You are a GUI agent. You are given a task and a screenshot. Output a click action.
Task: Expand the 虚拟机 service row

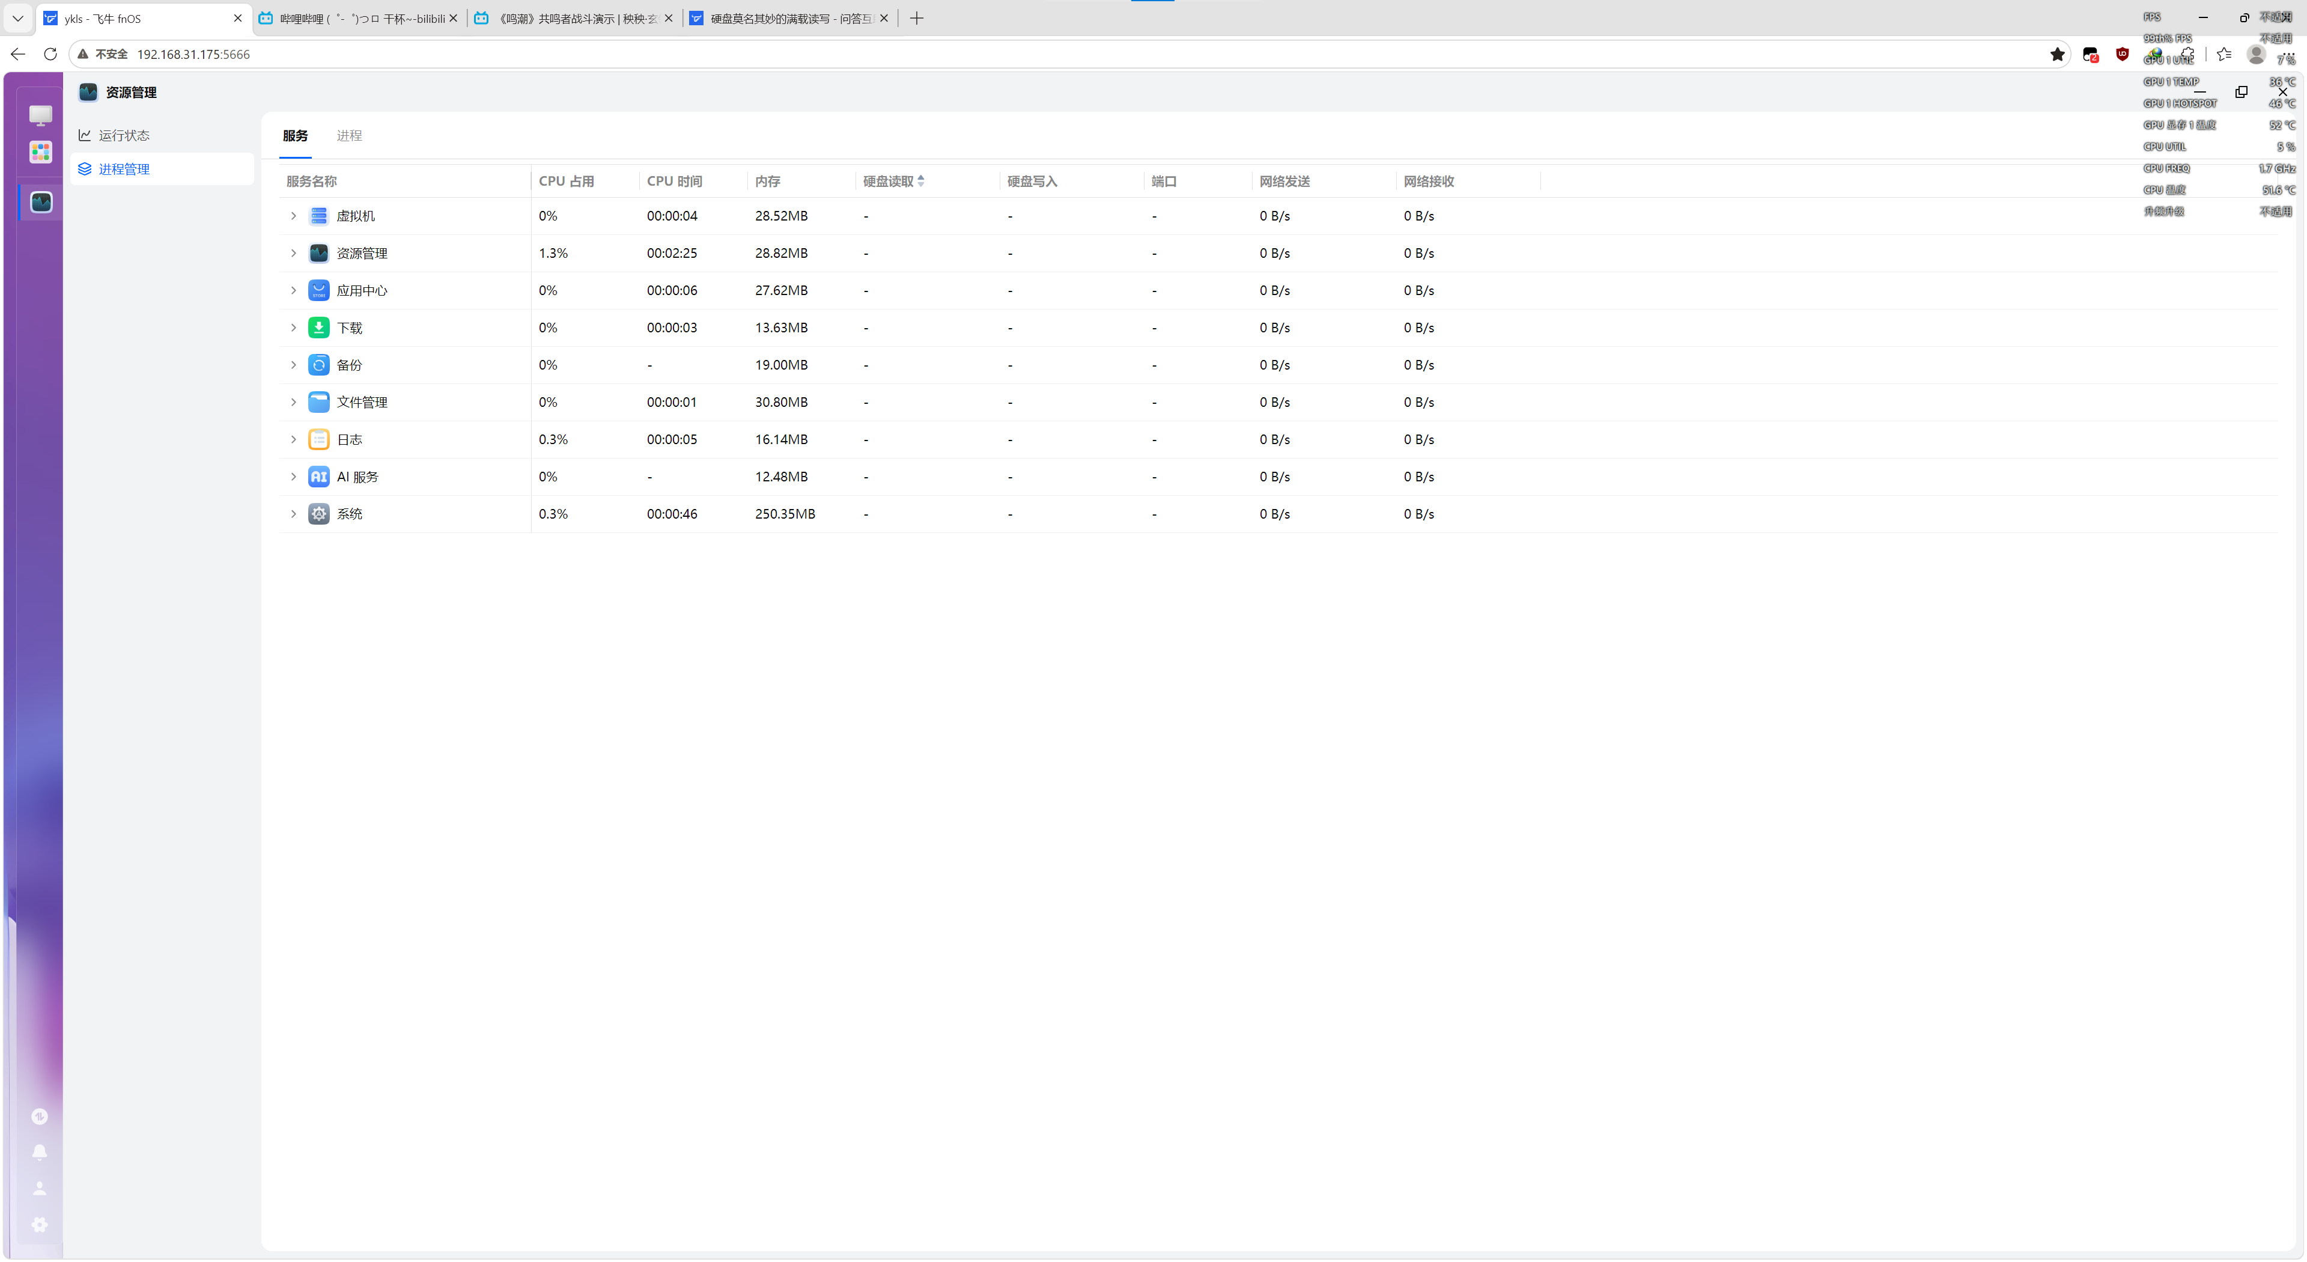click(x=293, y=216)
